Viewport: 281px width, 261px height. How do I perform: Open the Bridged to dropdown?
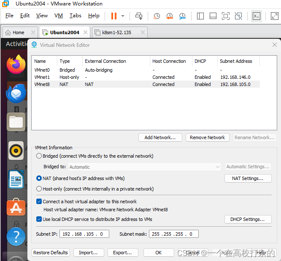click(x=145, y=167)
